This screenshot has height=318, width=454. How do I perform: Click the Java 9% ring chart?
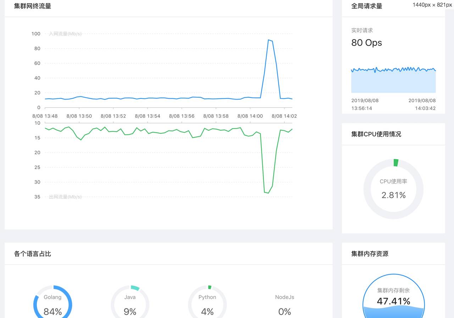tap(130, 302)
